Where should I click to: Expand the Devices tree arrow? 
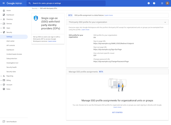[x=1, y=24]
